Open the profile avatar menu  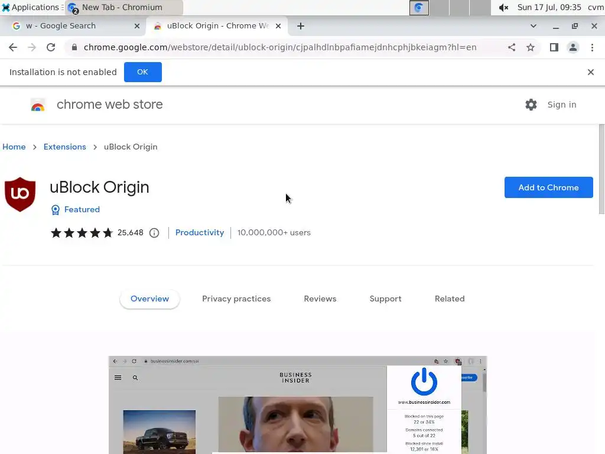[573, 47]
